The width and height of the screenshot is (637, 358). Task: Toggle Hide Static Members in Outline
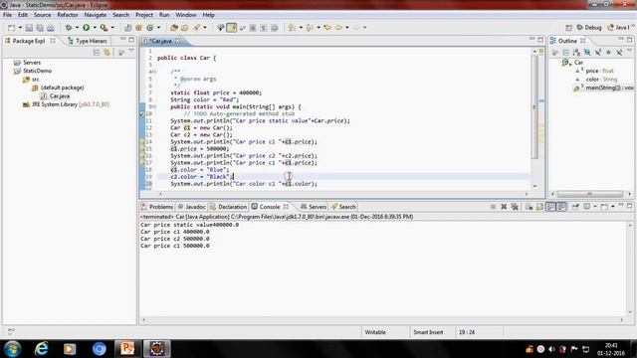pos(597,53)
